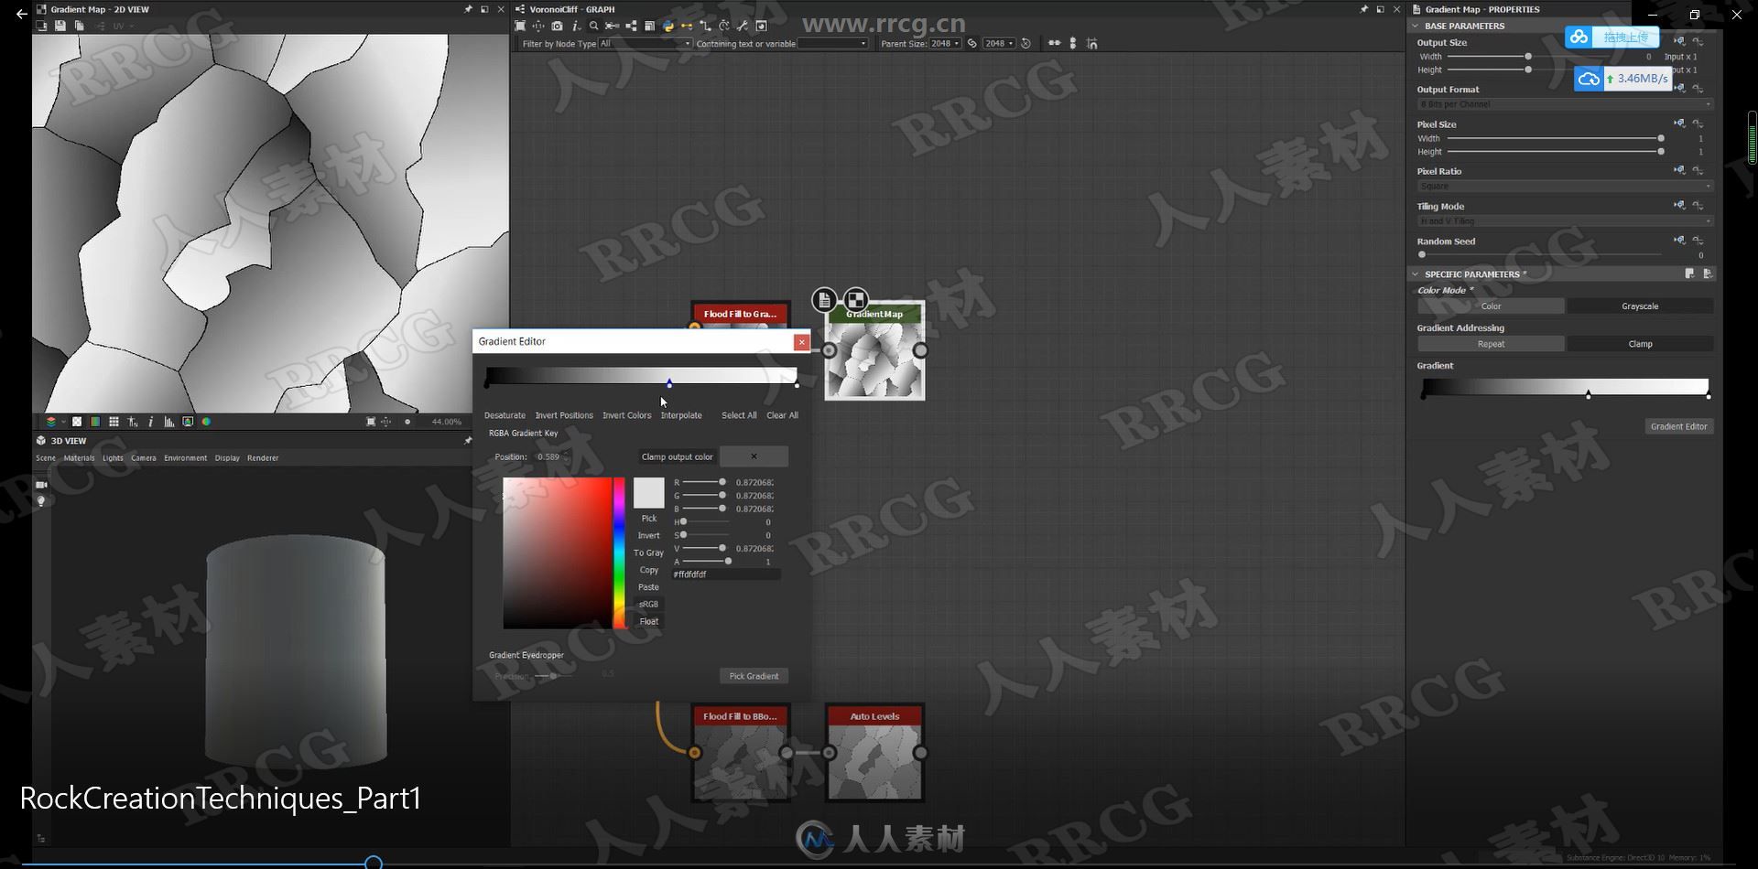Click the checker icon above Gradient Map node
This screenshot has height=869, width=1758.
(855, 300)
